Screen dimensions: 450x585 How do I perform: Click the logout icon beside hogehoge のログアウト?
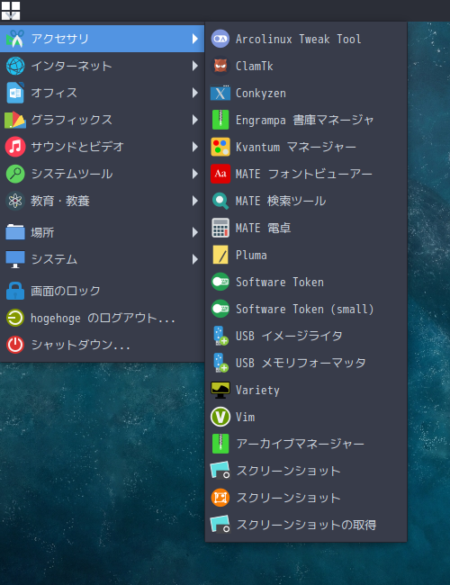(x=15, y=318)
